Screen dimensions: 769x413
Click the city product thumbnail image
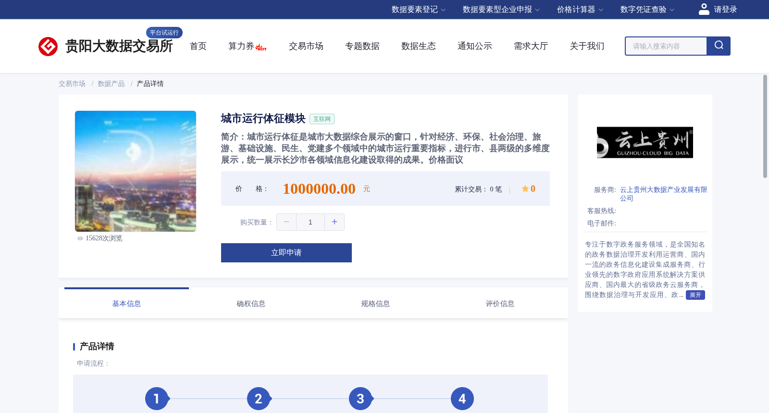(x=136, y=171)
